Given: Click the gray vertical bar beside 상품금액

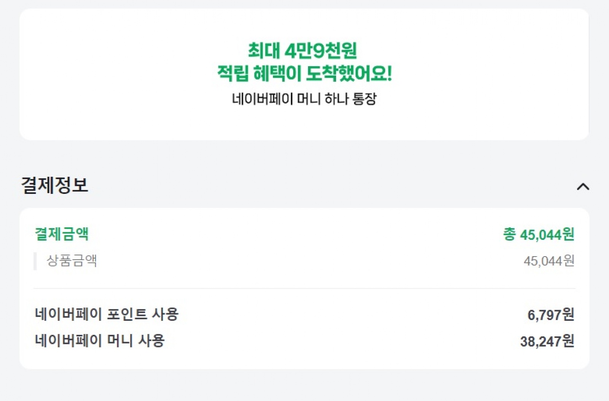Looking at the screenshot, I should (35, 261).
